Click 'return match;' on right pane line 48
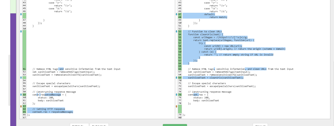 218,17
